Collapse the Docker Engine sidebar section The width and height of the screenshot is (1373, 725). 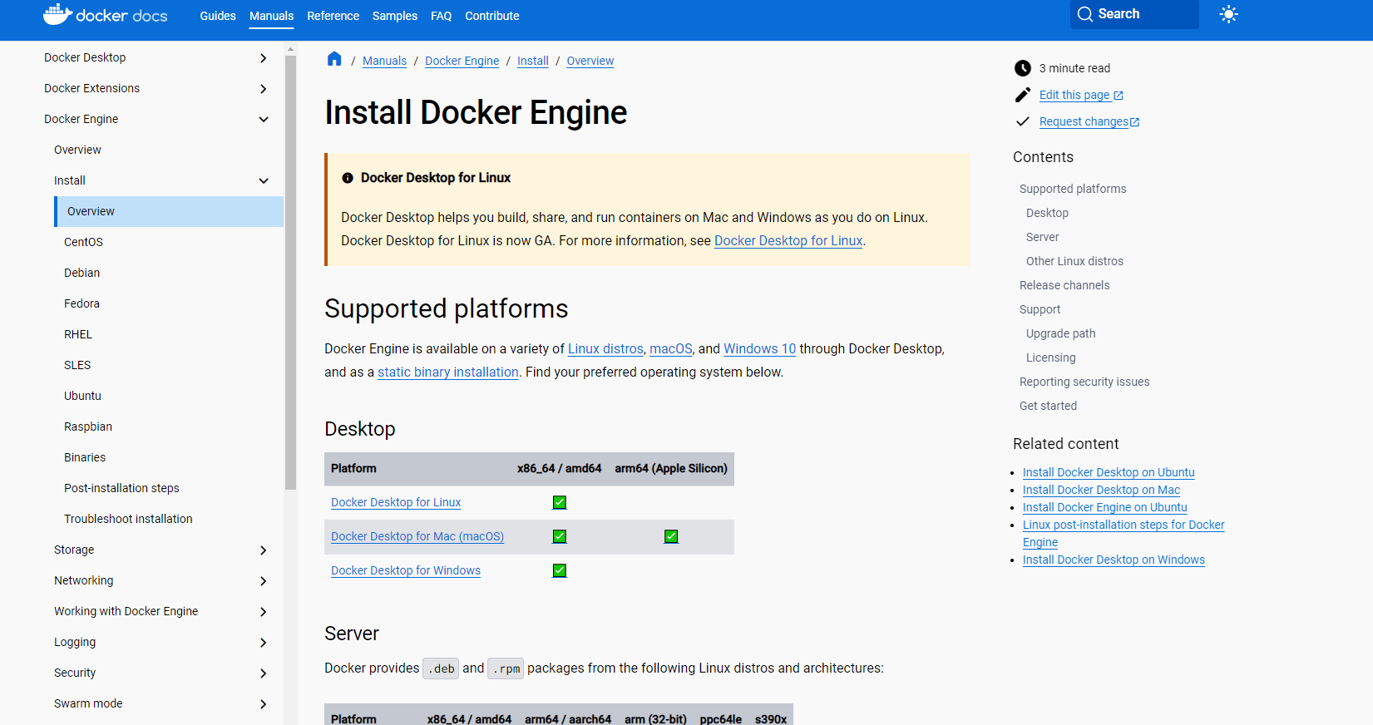coord(264,120)
